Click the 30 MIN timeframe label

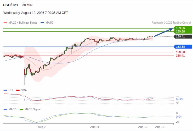coord(27,5)
